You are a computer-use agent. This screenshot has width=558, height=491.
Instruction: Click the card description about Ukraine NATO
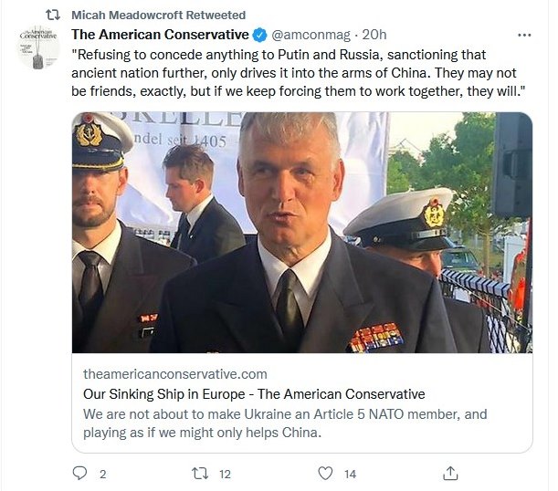[285, 423]
